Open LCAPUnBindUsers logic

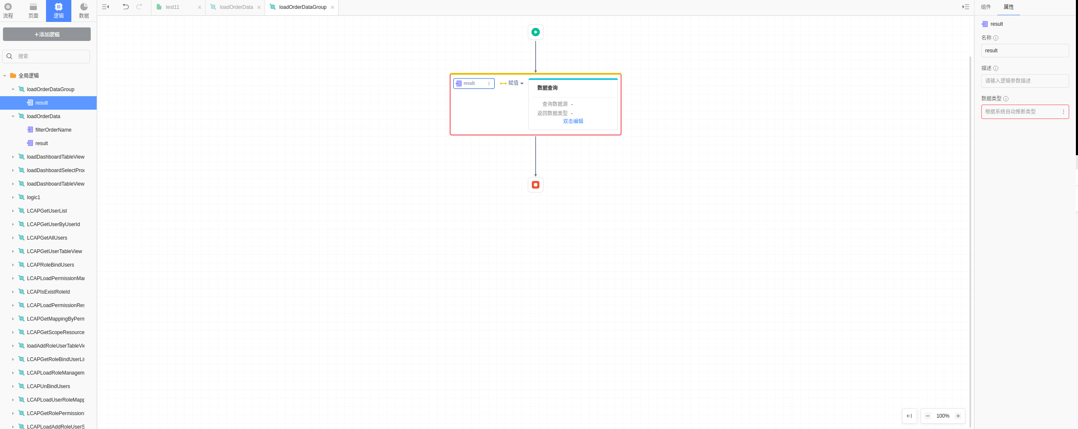coord(49,386)
